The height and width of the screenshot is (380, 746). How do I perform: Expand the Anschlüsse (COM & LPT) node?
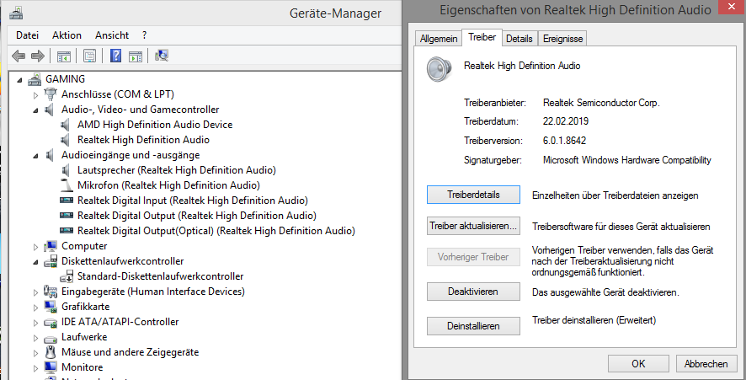[x=35, y=94]
